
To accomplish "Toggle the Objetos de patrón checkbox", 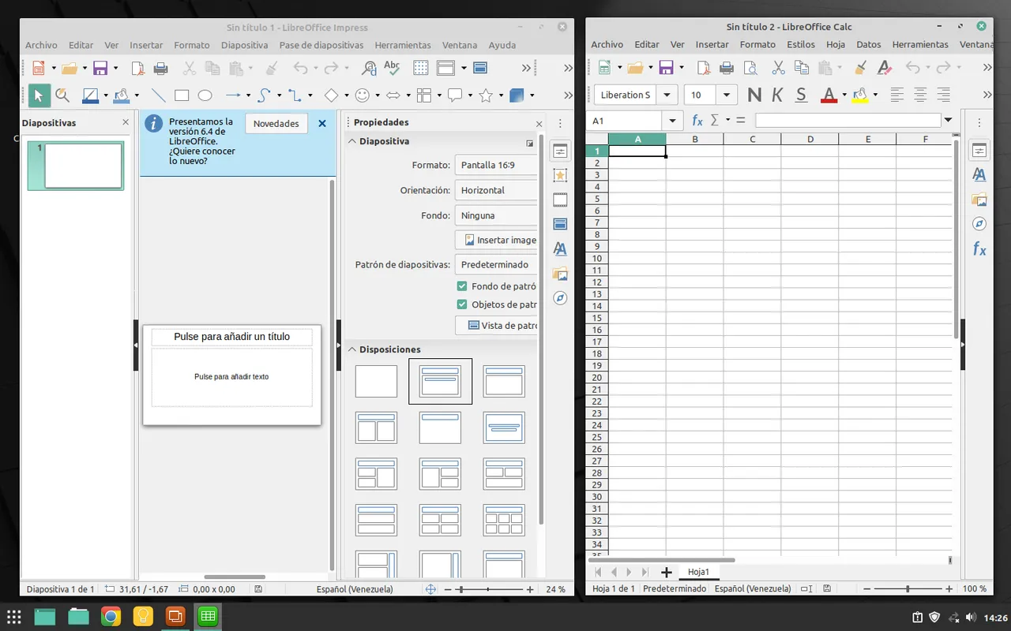I will [462, 304].
